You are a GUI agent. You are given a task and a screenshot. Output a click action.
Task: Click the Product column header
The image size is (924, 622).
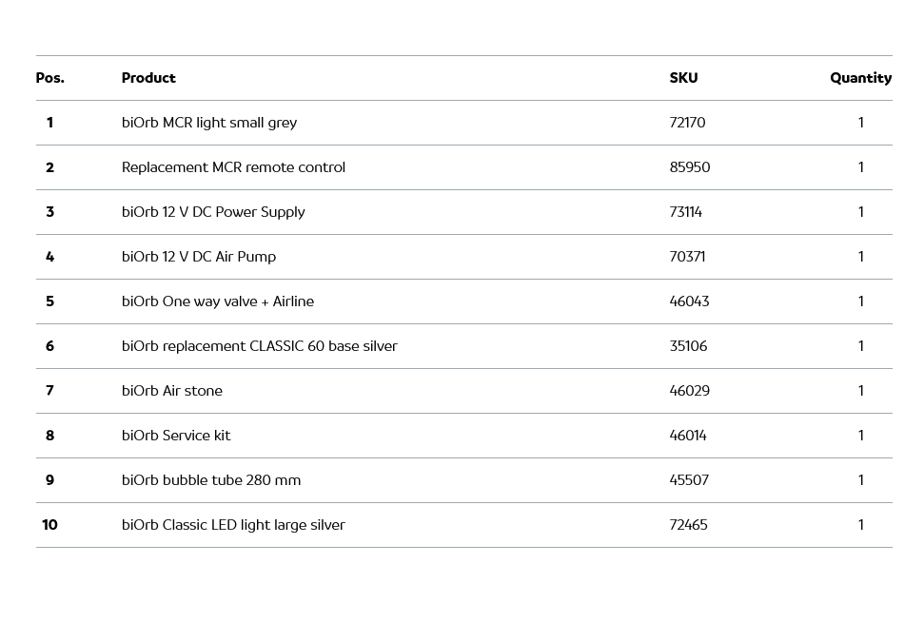148,78
